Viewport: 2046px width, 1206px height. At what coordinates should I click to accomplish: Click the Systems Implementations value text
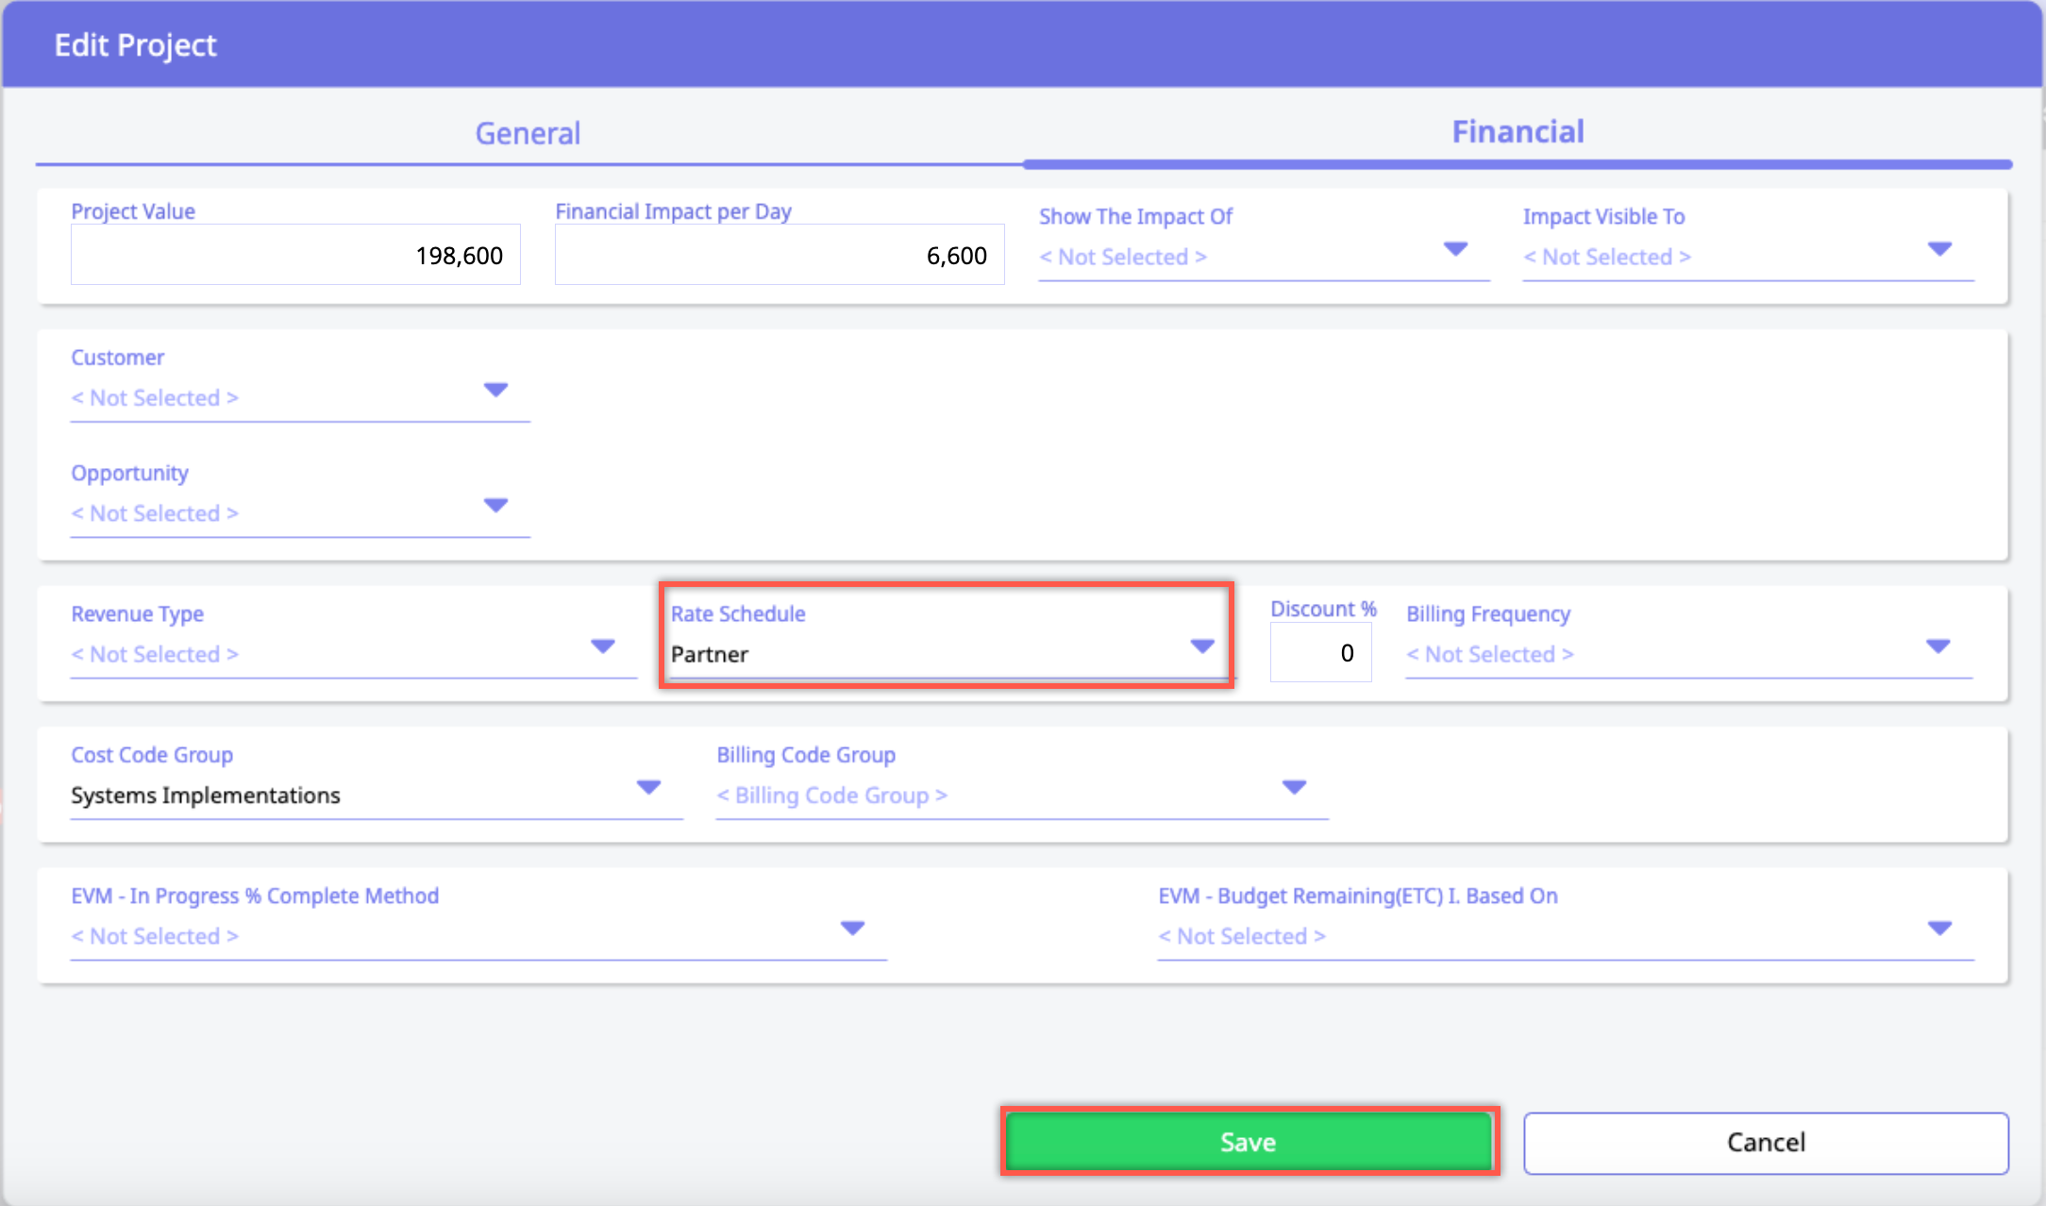pyautogui.click(x=206, y=796)
